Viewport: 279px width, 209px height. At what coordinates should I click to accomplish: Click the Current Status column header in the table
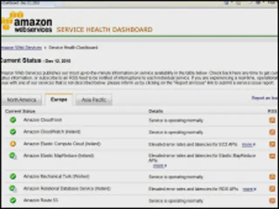click(20, 111)
